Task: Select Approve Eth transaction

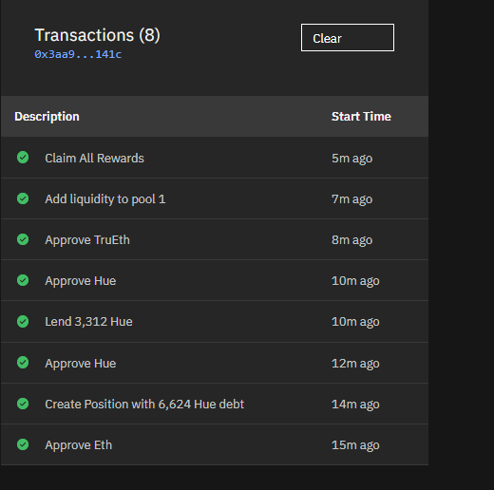Action: tap(215, 444)
